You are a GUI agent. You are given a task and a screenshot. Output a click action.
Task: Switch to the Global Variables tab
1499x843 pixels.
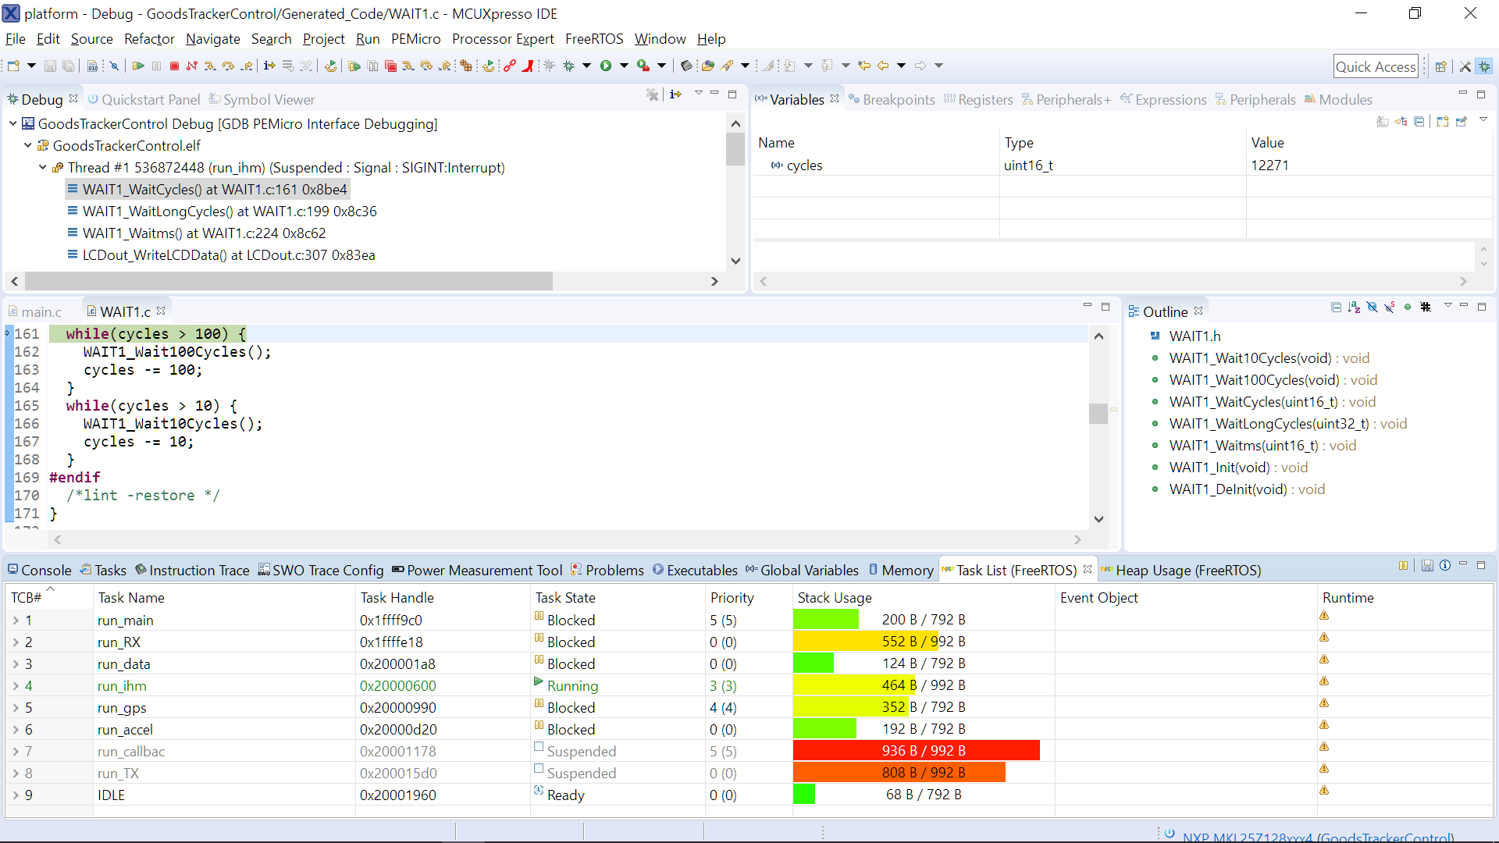809,569
